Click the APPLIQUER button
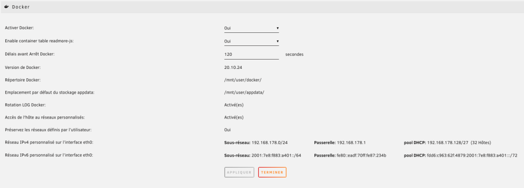The width and height of the screenshot is (524, 188). click(x=239, y=172)
